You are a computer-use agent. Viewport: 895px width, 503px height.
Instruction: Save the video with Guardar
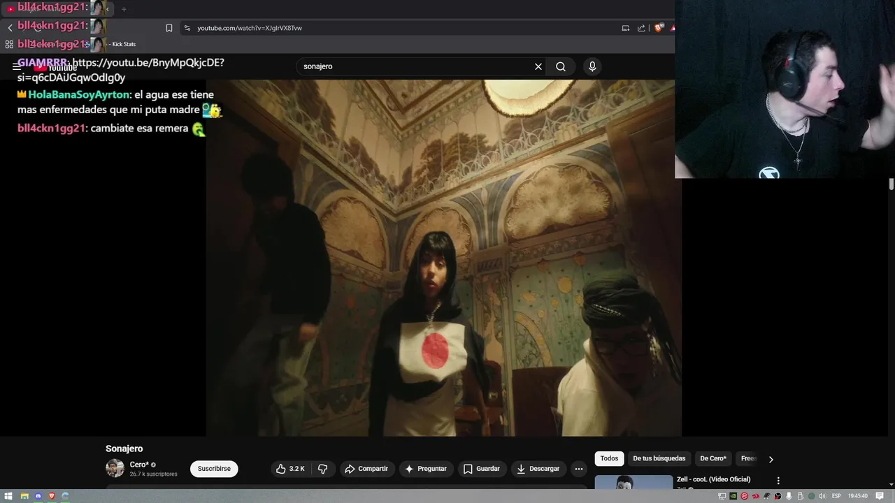coord(482,469)
